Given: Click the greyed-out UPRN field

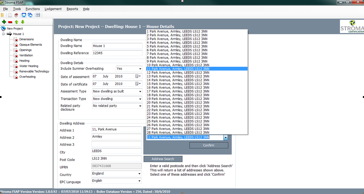Looking at the screenshot, I should pyautogui.click(x=117, y=166).
